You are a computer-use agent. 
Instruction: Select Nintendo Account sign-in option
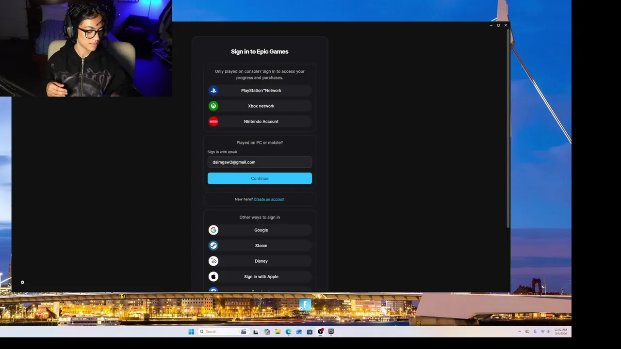(260, 121)
